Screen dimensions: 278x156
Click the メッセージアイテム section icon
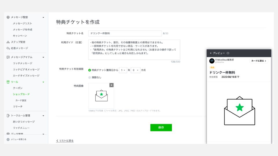point(8,57)
